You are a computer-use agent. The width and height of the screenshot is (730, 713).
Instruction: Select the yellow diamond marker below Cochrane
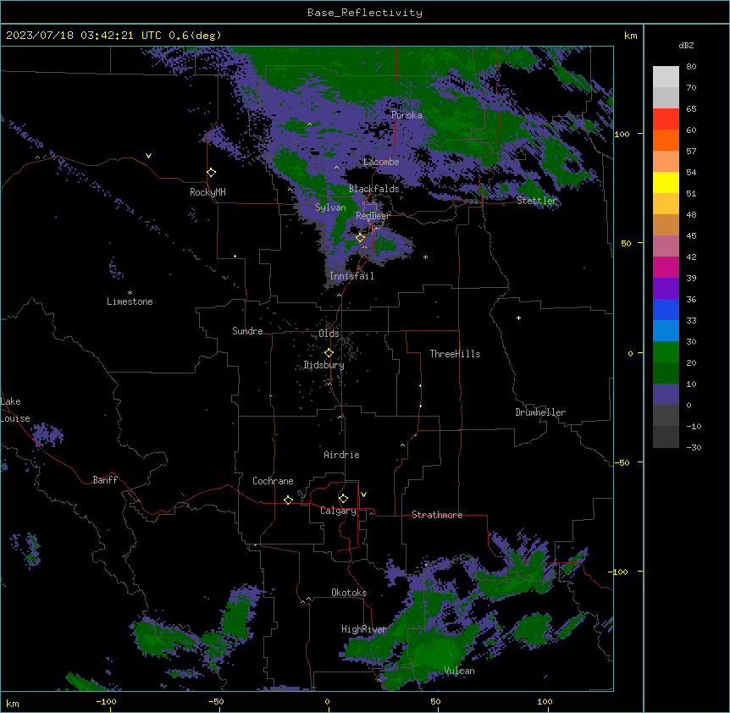(x=288, y=500)
